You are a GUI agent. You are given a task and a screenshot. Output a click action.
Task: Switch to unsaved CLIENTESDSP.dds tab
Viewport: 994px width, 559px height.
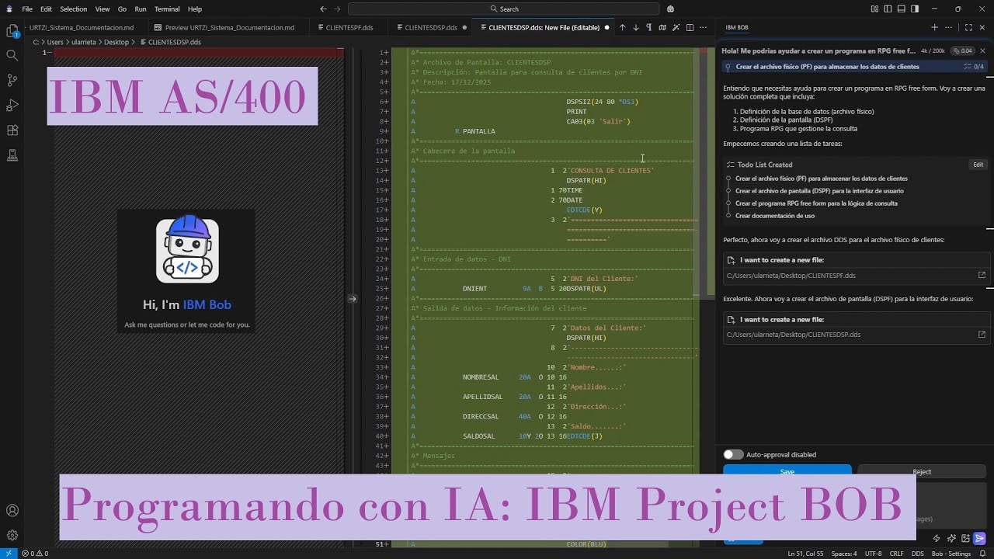[x=431, y=27]
